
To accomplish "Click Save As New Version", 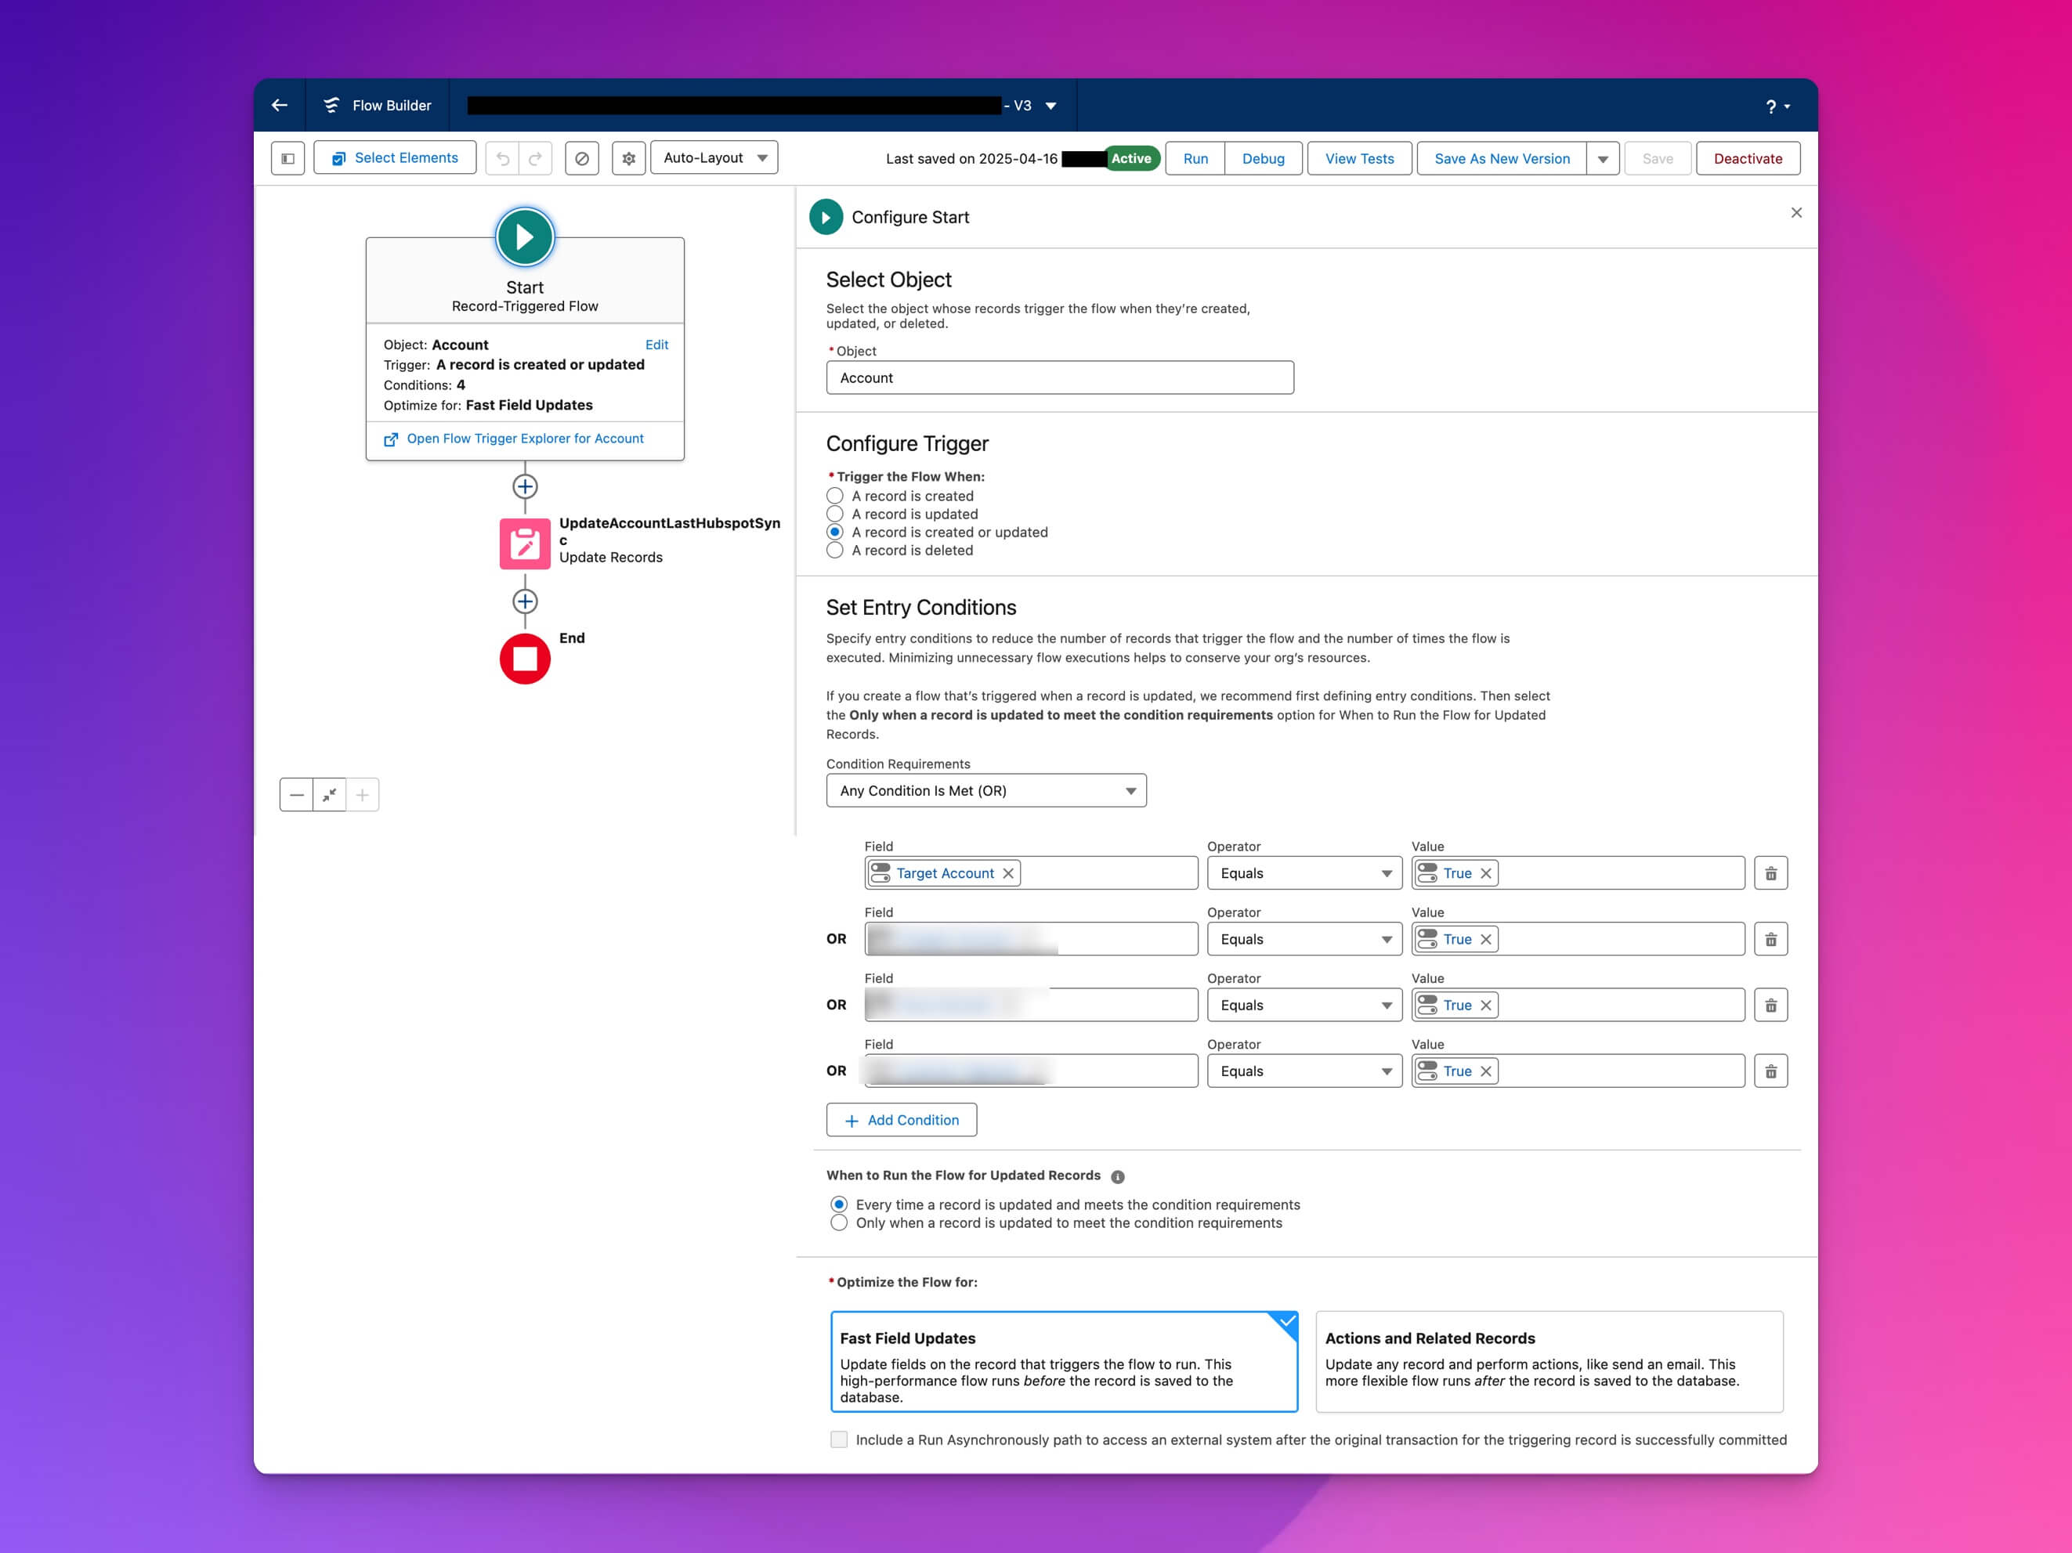I will tap(1502, 159).
